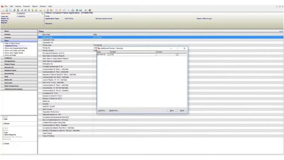Image resolution: width=284 pixels, height=160 pixels.
Task: Click the Additional Priority link under Diary
Action: 11,46
